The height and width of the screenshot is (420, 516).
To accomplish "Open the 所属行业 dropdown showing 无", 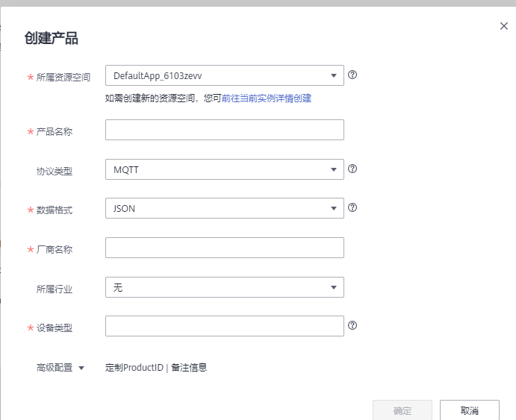I will [x=224, y=287].
